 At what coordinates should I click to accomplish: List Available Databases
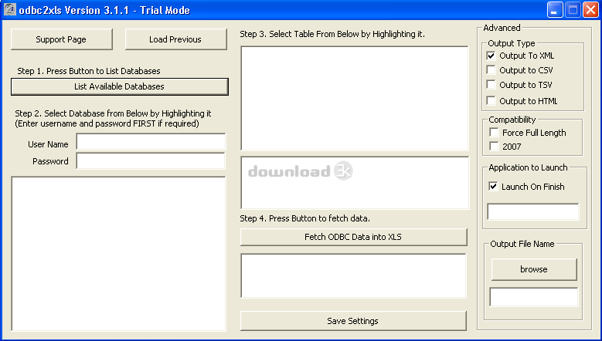tap(120, 86)
